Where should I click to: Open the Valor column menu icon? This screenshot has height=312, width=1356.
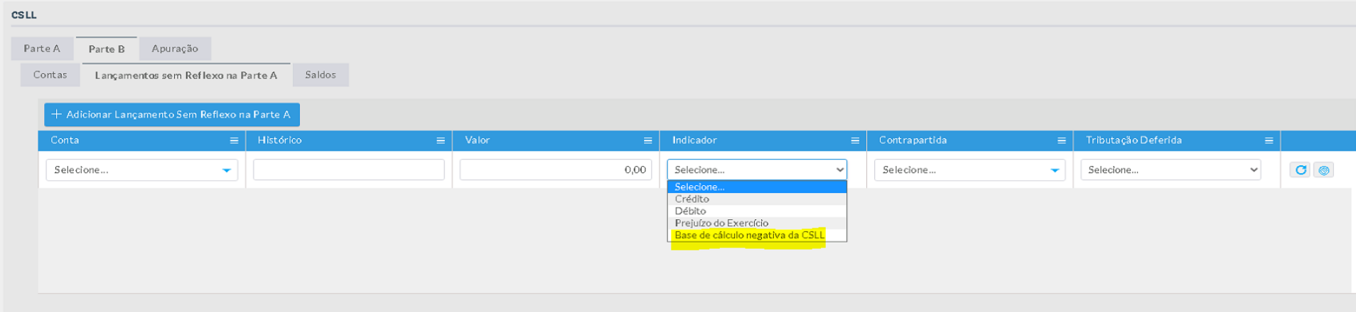tap(647, 140)
